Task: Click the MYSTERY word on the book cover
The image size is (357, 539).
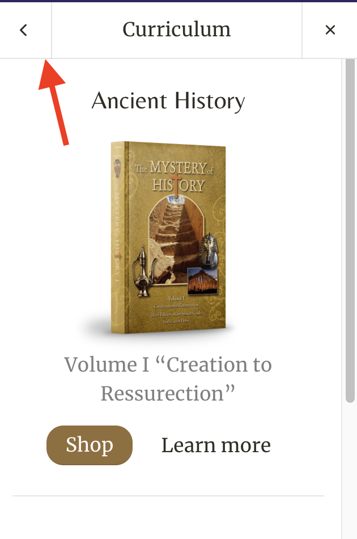Action: coord(178,168)
